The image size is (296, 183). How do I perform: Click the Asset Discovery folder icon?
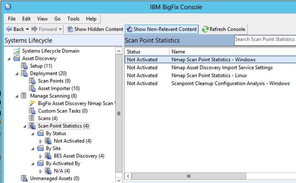tap(17, 58)
